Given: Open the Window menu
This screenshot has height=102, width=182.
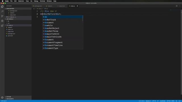Looking at the screenshot, I should pyautogui.click(x=49, y=1).
